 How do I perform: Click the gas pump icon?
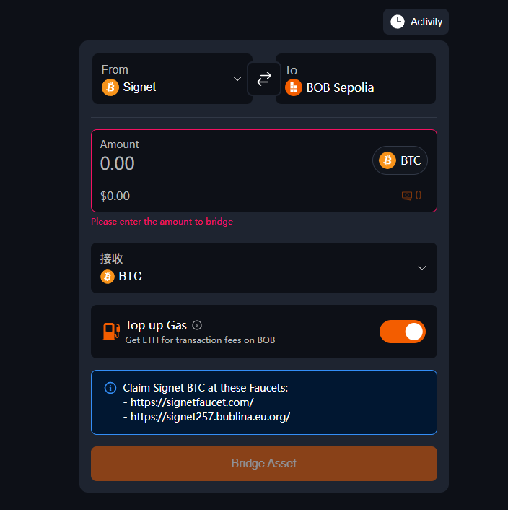point(110,332)
